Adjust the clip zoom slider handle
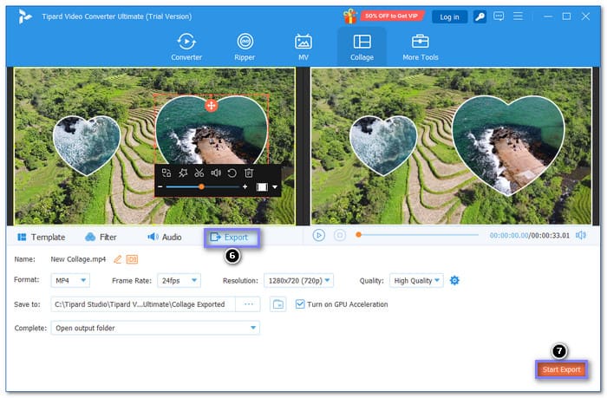This screenshot has width=607, height=398. click(x=201, y=186)
